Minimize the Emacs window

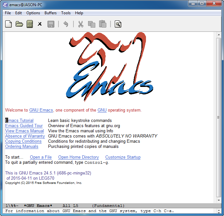click(x=193, y=4)
